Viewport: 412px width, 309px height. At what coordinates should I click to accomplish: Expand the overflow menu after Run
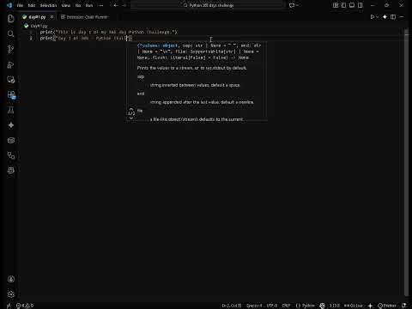point(100,5)
